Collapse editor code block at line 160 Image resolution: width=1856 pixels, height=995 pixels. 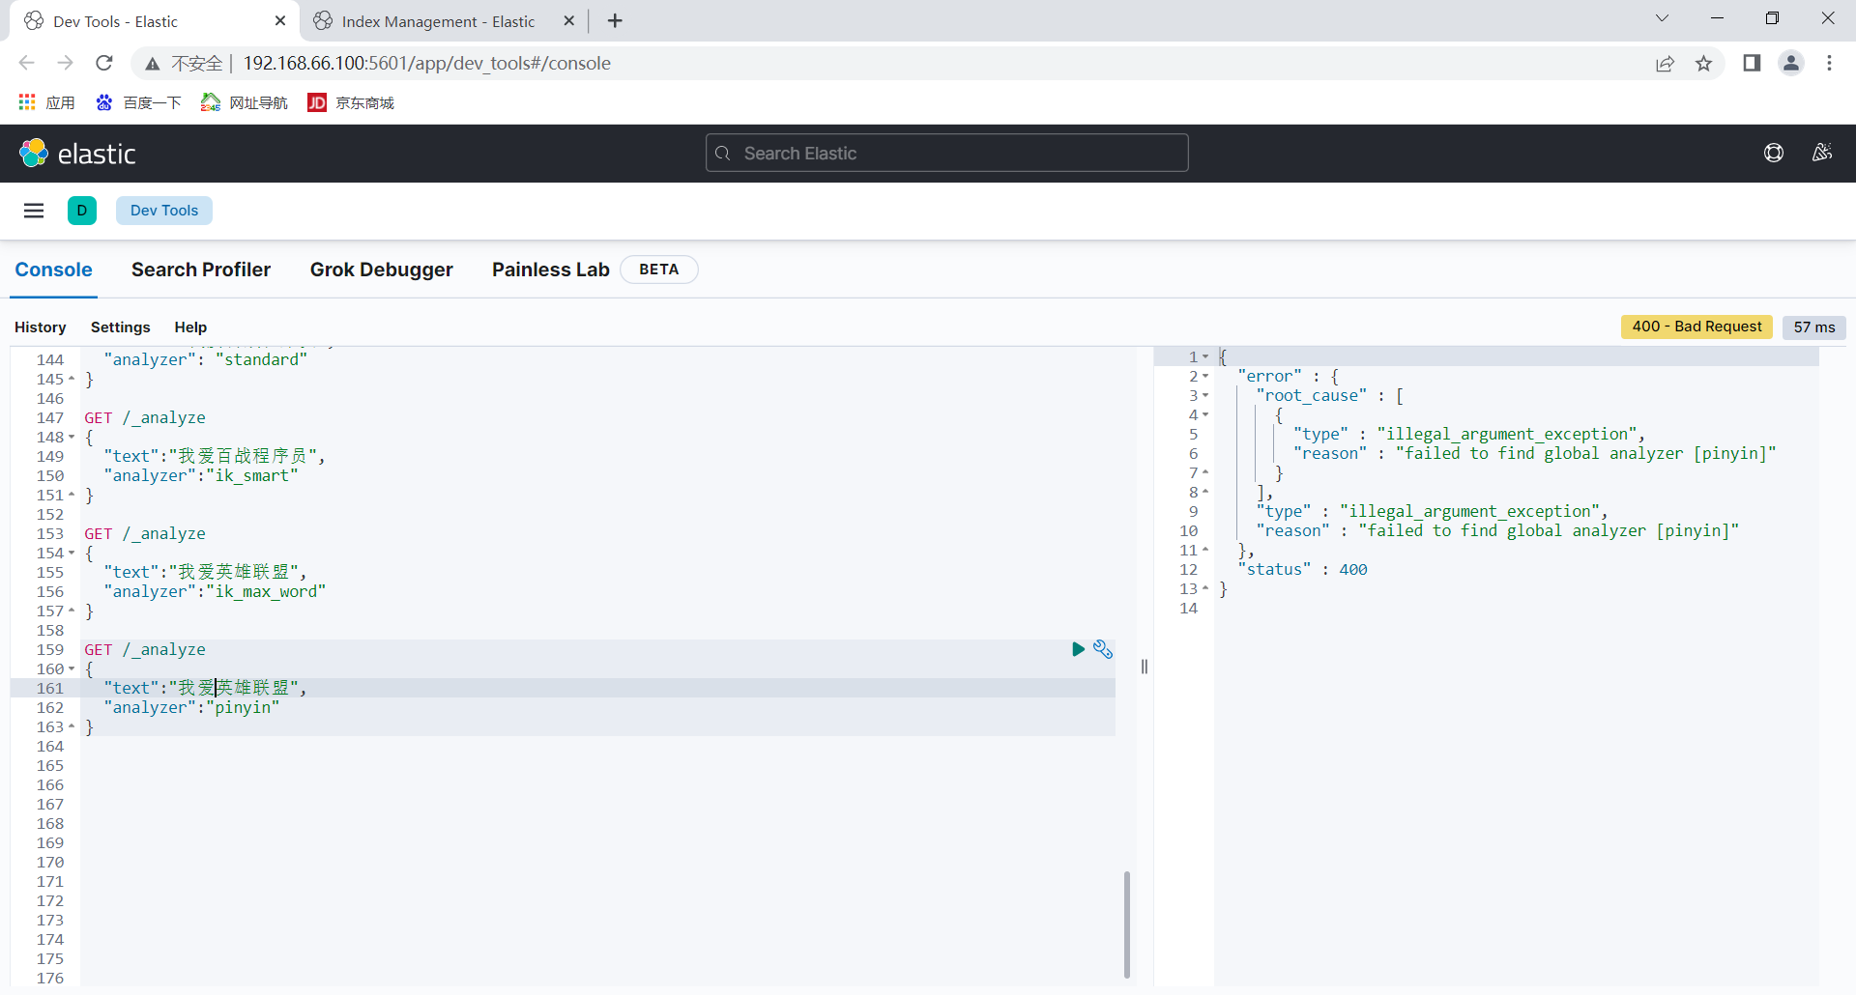pyautogui.click(x=72, y=668)
